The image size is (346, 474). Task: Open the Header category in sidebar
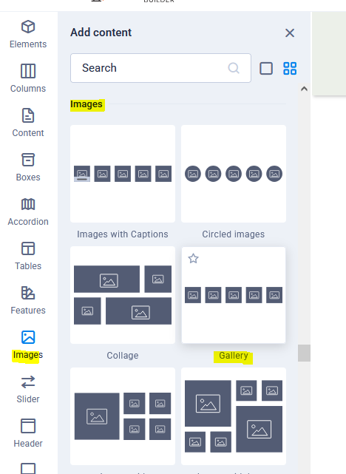tap(28, 433)
